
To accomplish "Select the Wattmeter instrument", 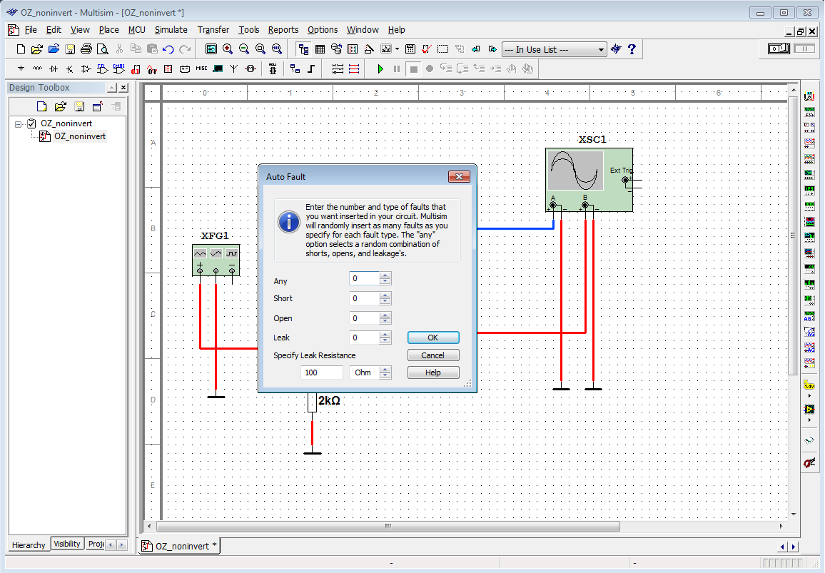I will 809,127.
